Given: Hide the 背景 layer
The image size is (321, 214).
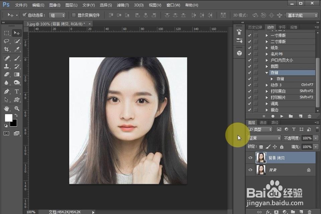Looking at the screenshot, I should [250, 170].
